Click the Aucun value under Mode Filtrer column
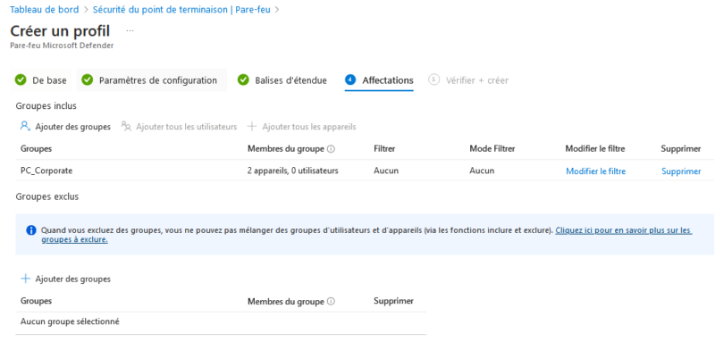This screenshot has width=715, height=342. click(482, 171)
